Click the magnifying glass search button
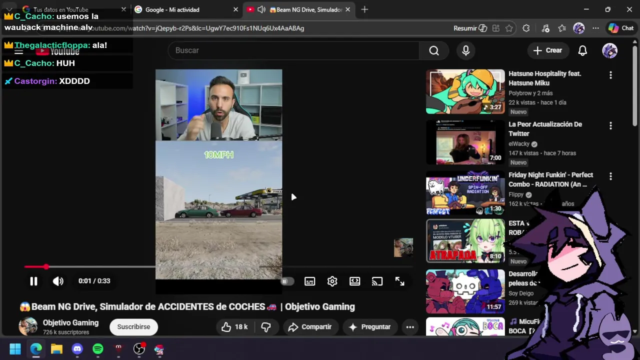Screen dimensions: 640x360 tap(434, 50)
